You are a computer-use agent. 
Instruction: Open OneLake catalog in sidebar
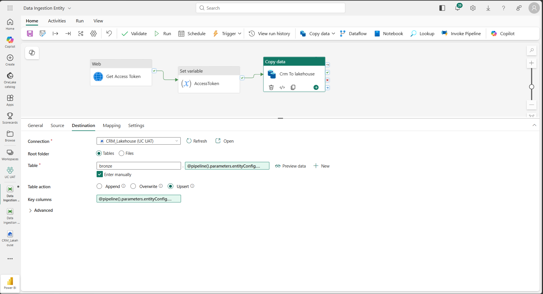click(10, 80)
